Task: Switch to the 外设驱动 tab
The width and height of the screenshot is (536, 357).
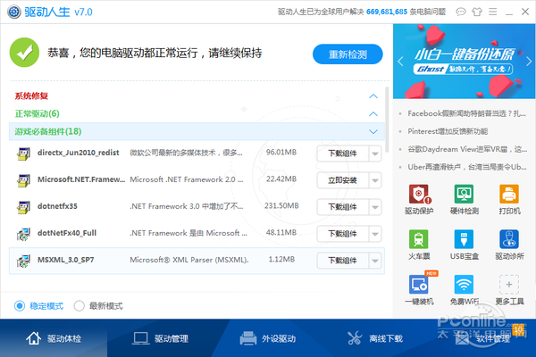Action: (x=268, y=338)
